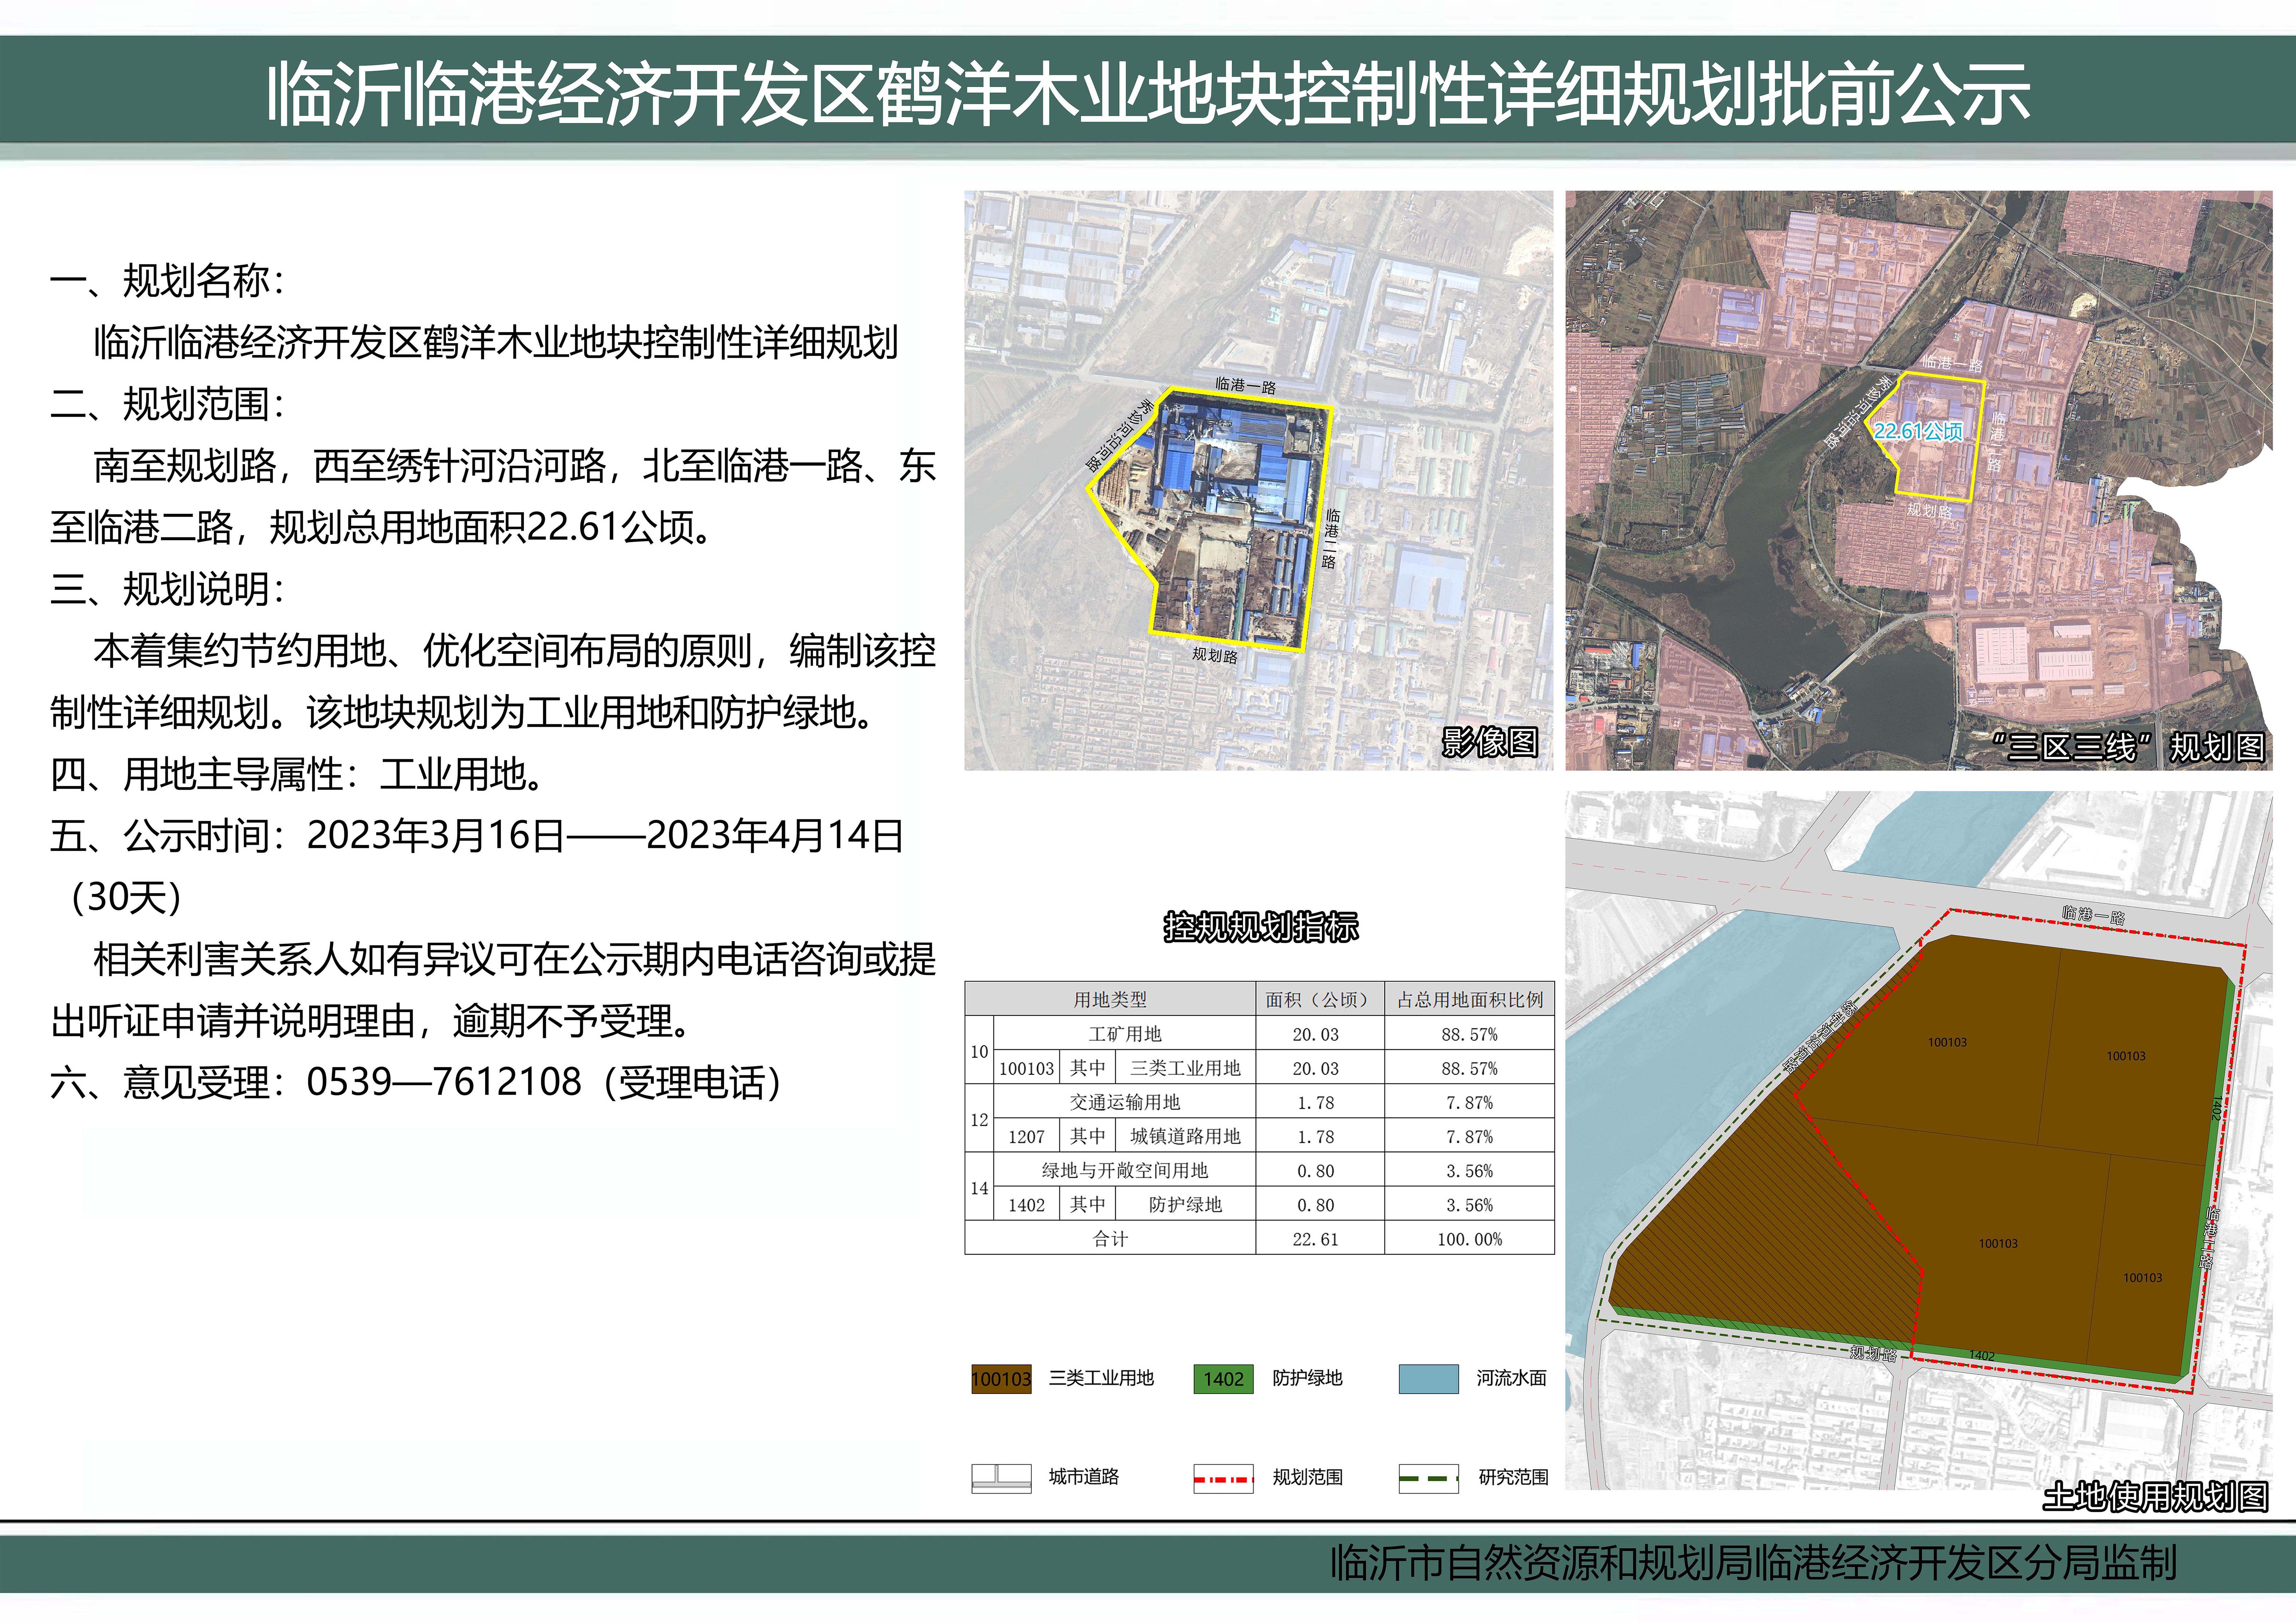Click the table code cell '100103'
This screenshot has height=1623, width=2296.
pos(1027,1069)
